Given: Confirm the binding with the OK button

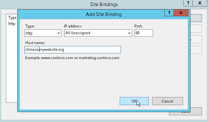Looking at the screenshot, I should point(134,101).
